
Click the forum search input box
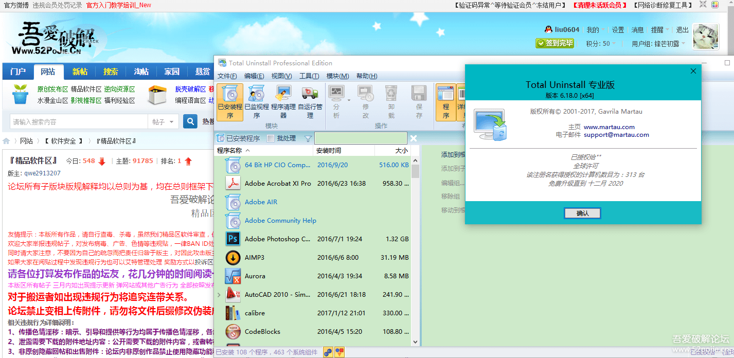tap(79, 122)
